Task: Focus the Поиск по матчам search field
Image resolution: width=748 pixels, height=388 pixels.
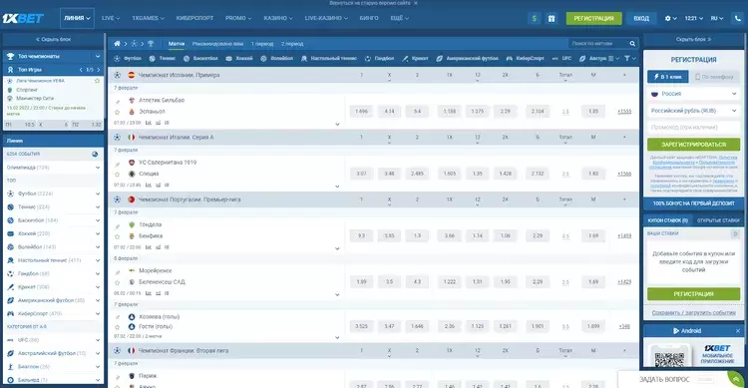Action: click(x=597, y=44)
